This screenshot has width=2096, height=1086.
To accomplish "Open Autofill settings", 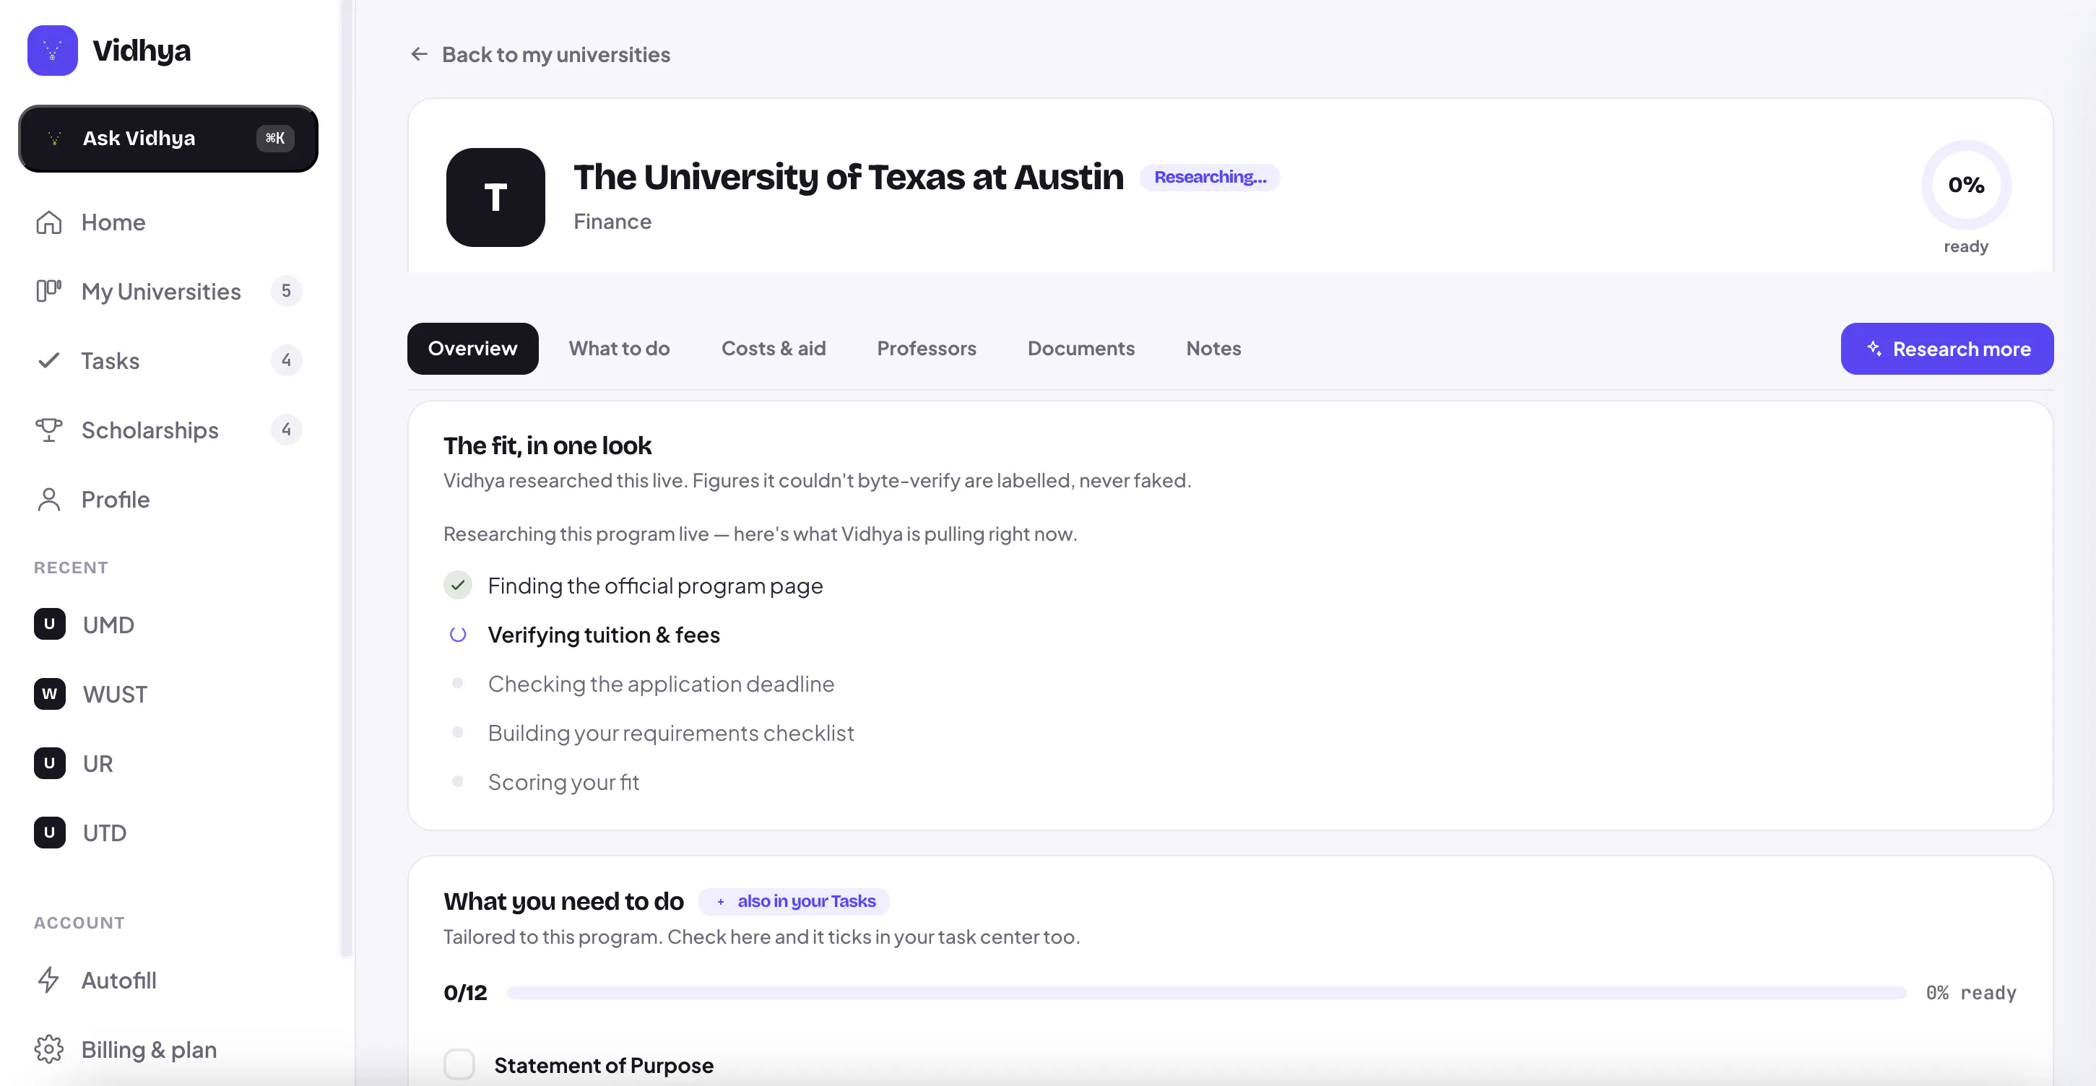I will click(168, 981).
